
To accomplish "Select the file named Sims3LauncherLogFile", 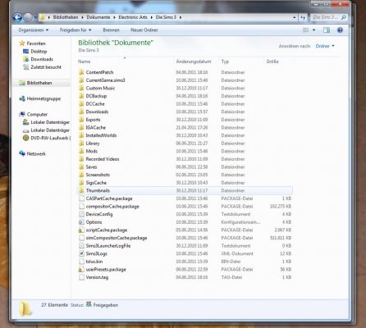I will tap(108, 246).
